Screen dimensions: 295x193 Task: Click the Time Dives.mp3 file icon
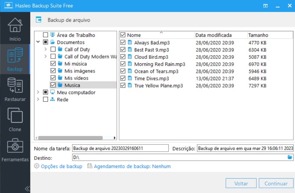[x=130, y=78]
